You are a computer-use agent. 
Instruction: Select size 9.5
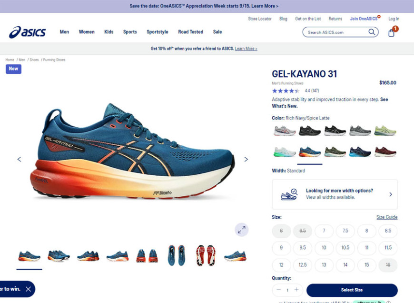coord(303,248)
